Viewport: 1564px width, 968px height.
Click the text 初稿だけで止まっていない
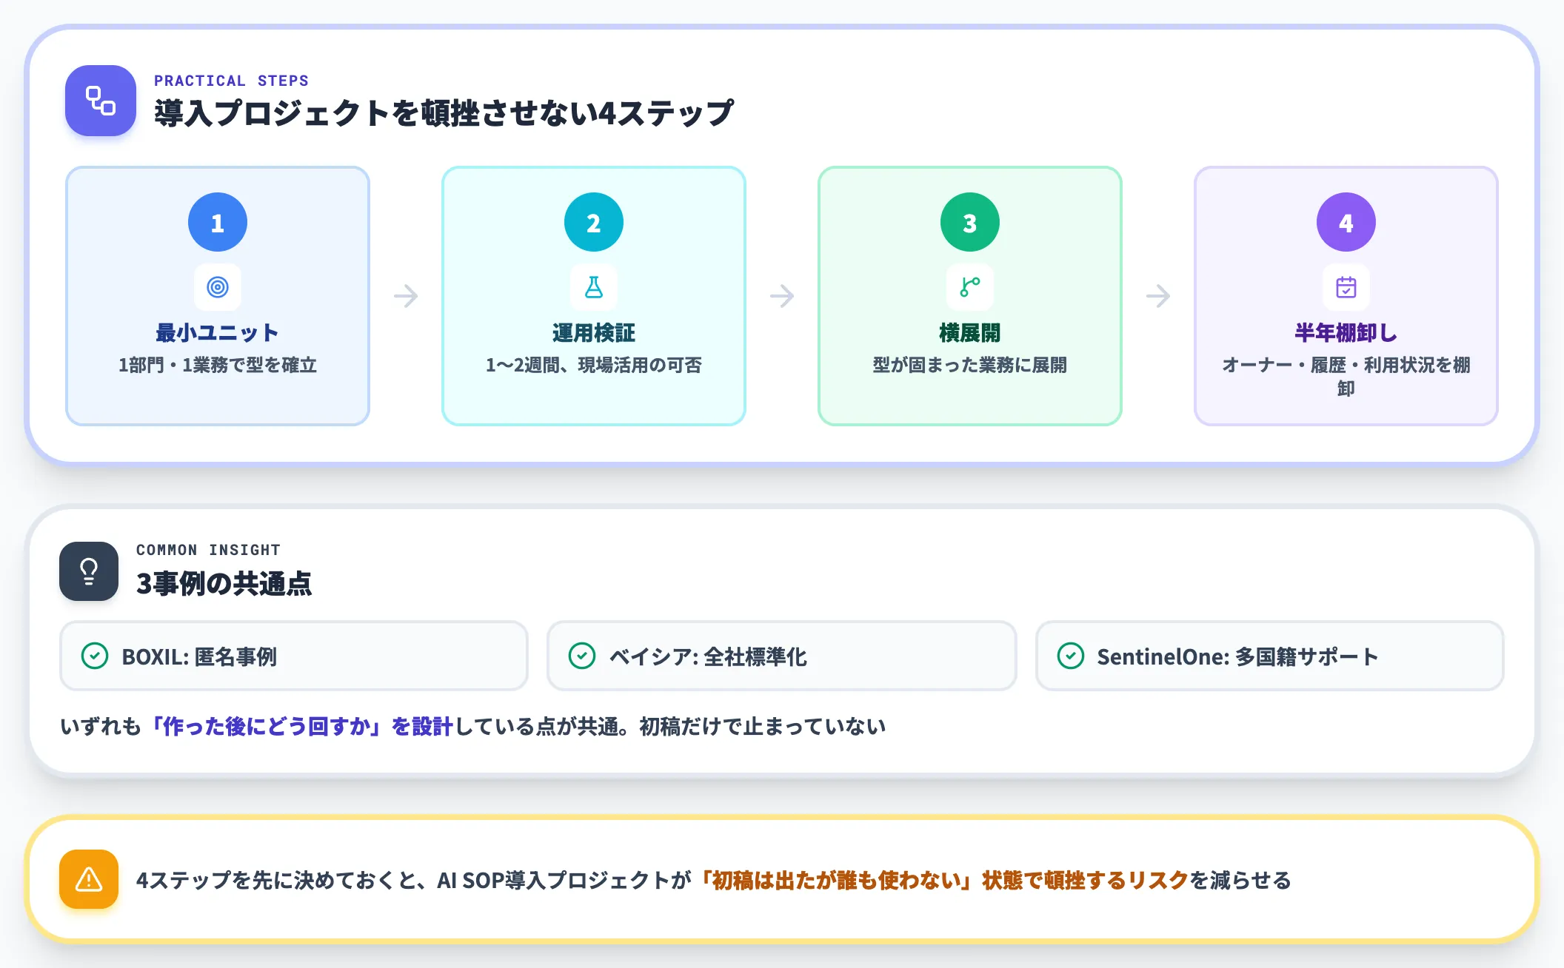coord(763,727)
